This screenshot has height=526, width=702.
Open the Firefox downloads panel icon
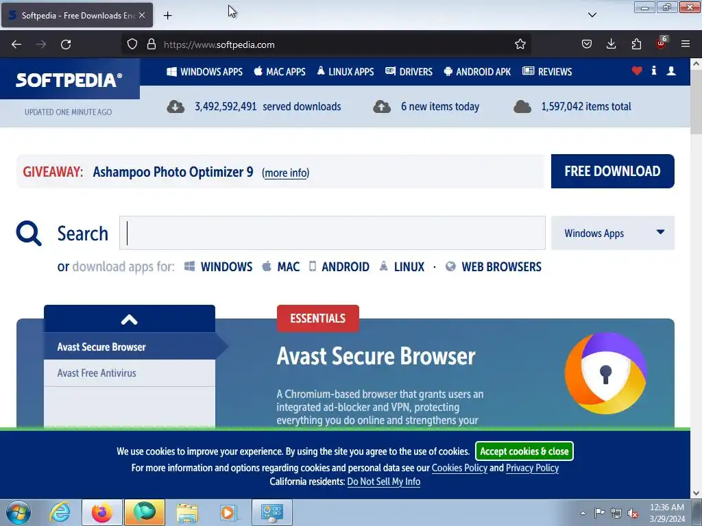pyautogui.click(x=611, y=45)
